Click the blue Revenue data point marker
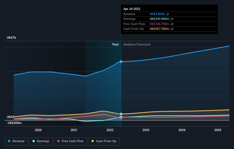The height and width of the screenshot is (149, 234). [x=121, y=62]
